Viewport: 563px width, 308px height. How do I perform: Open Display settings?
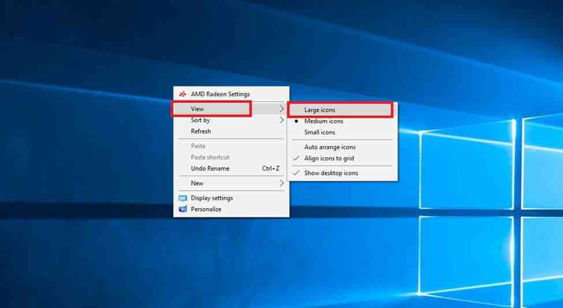tap(231, 198)
